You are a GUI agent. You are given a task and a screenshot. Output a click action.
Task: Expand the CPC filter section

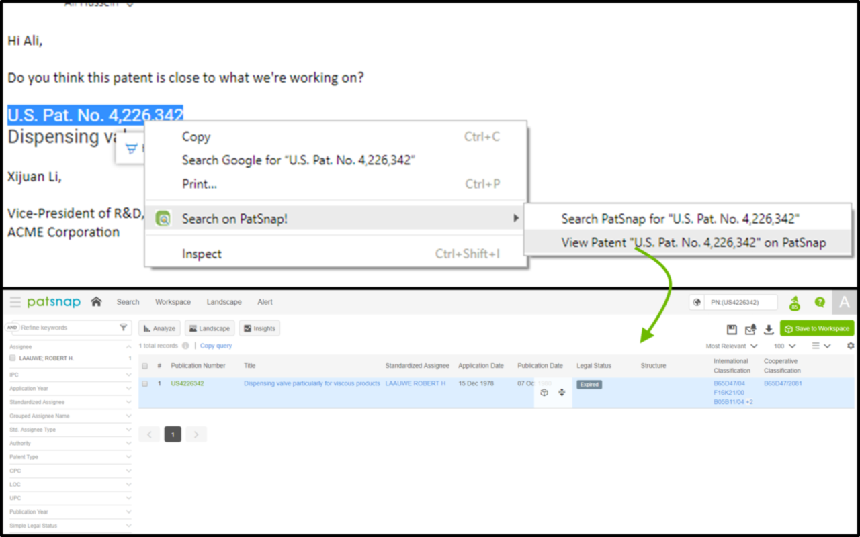(x=129, y=471)
